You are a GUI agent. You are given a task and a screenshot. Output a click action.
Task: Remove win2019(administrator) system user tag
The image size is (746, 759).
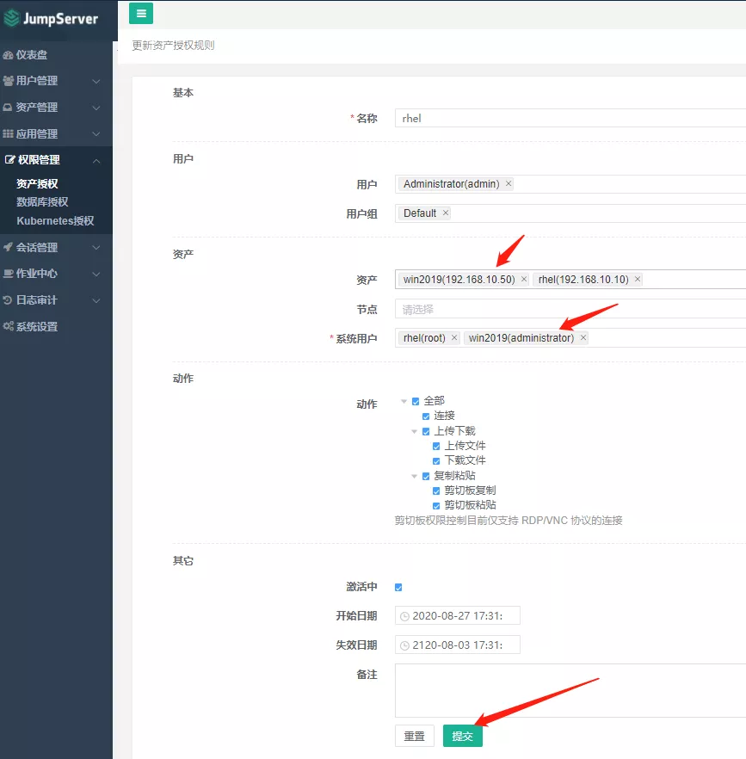pyautogui.click(x=583, y=338)
